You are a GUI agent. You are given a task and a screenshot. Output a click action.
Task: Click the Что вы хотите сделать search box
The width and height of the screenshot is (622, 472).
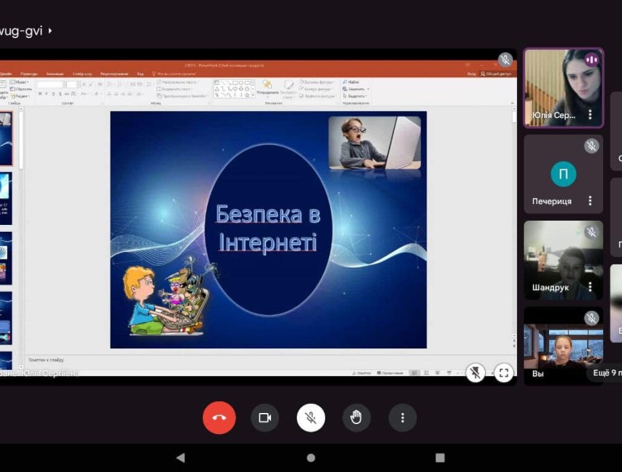(174, 74)
